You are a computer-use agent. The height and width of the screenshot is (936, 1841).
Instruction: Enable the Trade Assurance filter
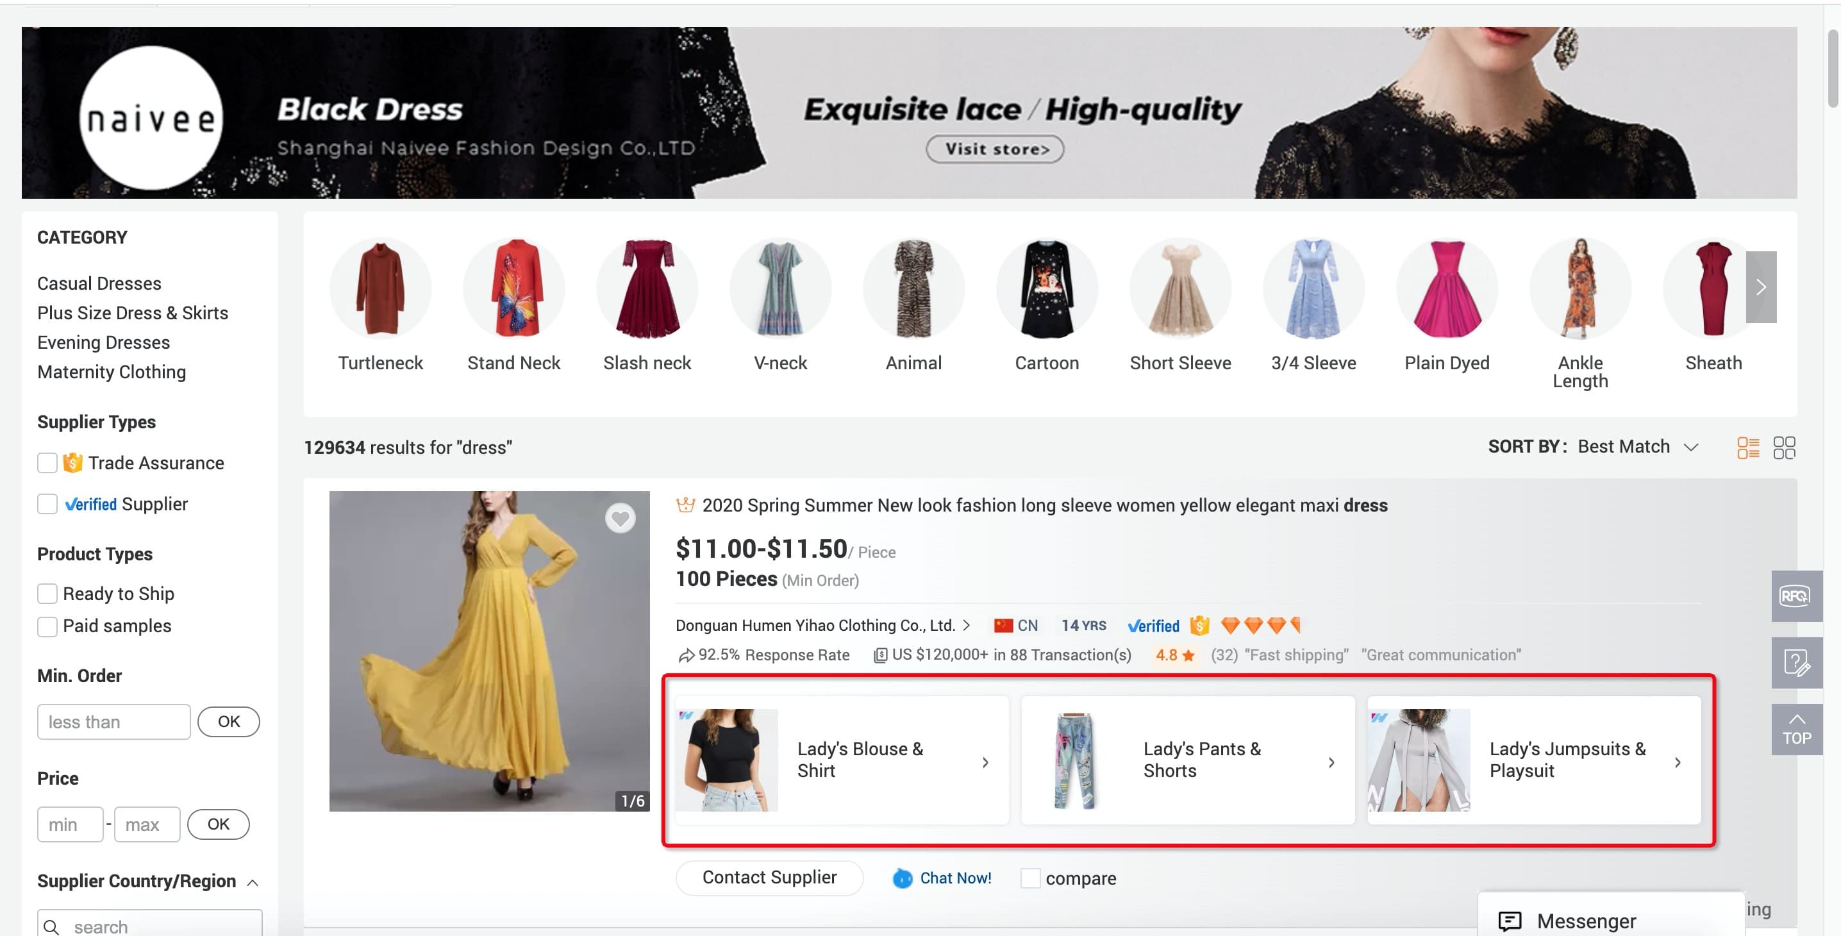click(47, 463)
